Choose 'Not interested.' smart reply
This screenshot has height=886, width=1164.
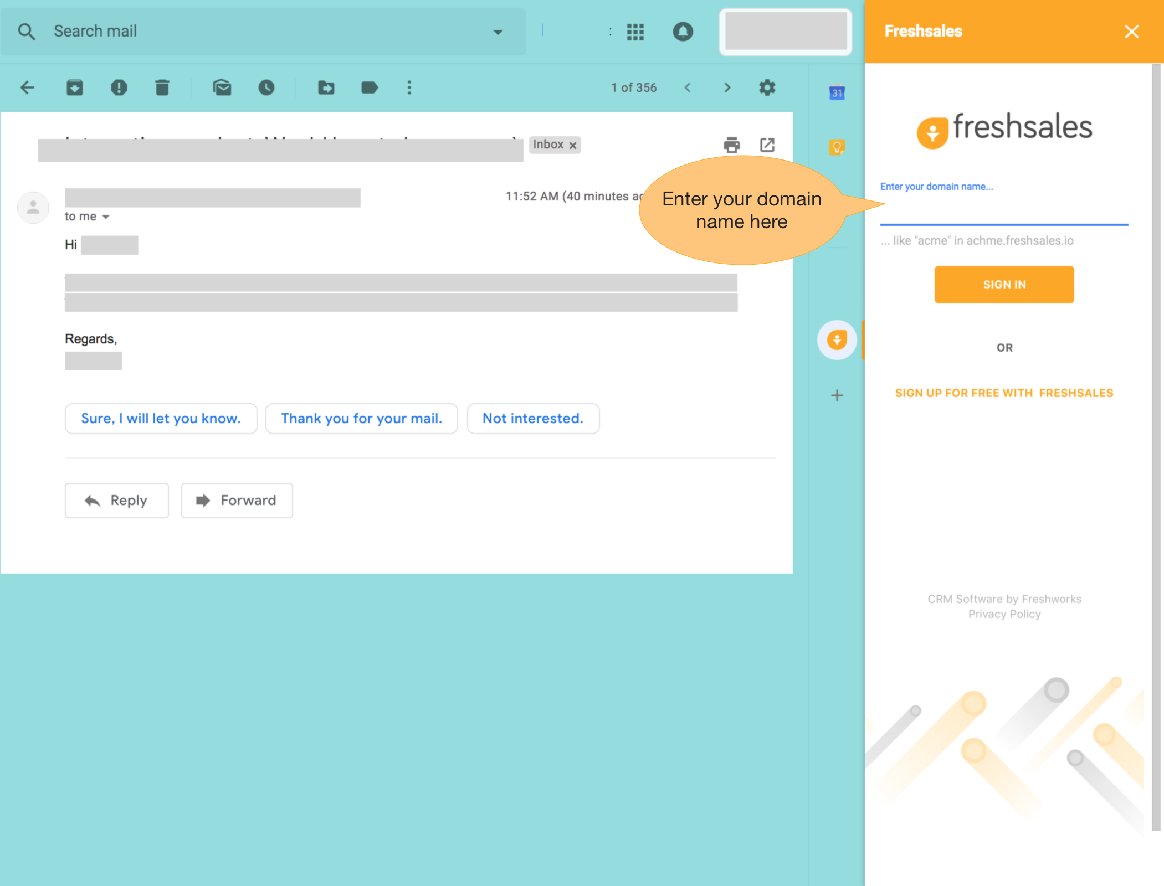(533, 419)
